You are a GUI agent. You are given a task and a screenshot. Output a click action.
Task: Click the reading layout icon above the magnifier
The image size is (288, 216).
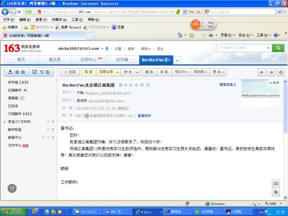click(x=276, y=183)
